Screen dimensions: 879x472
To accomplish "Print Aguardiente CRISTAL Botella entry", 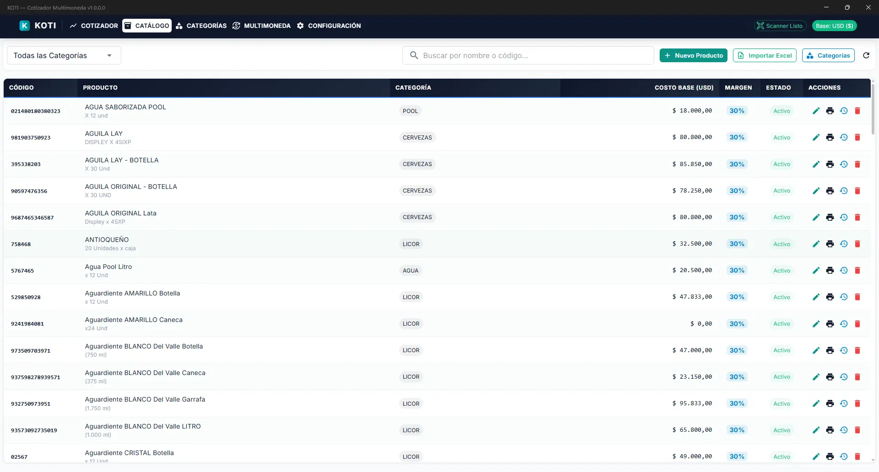I will (830, 456).
